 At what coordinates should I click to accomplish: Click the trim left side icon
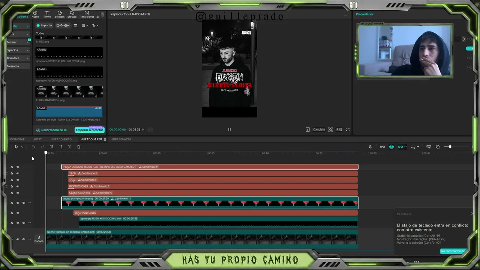[61, 147]
